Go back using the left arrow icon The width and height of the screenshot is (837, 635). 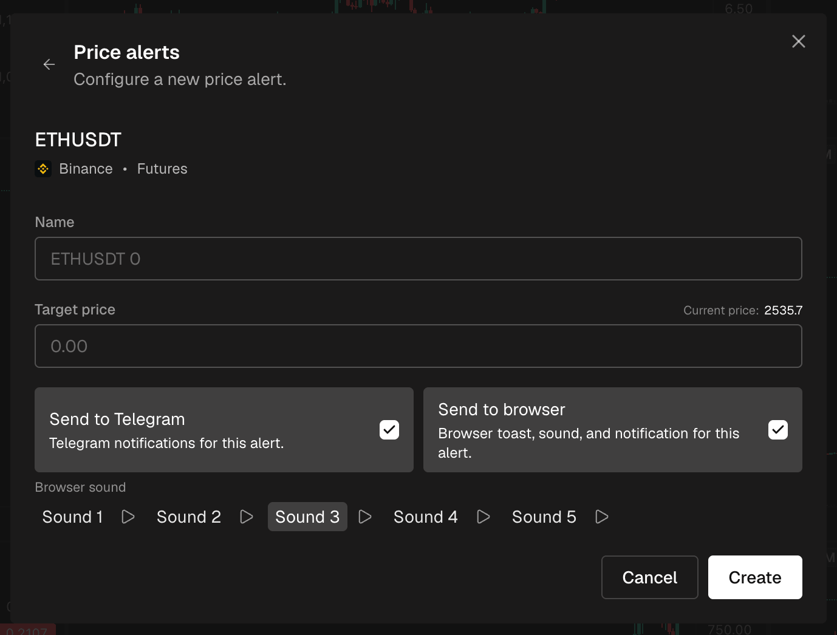coord(49,64)
